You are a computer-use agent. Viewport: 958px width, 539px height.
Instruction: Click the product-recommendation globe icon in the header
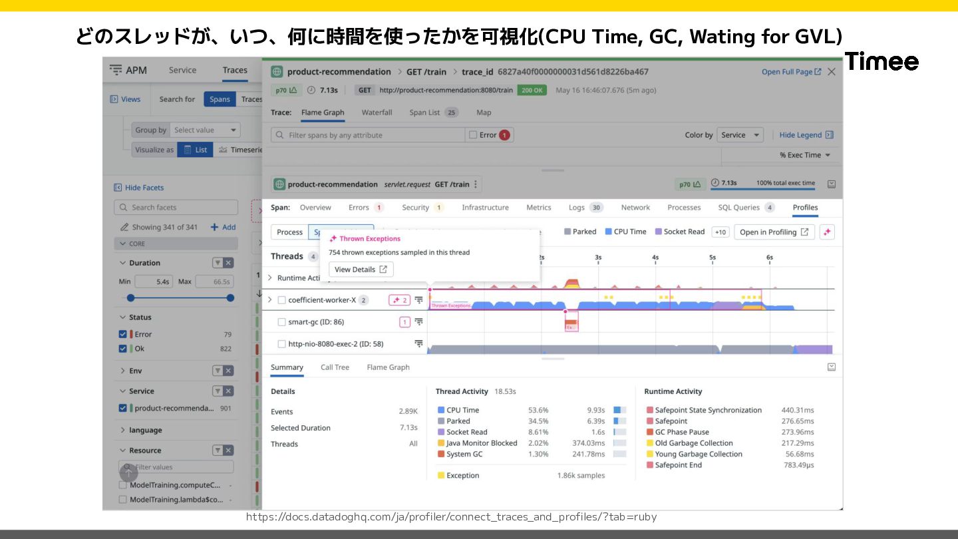277,72
